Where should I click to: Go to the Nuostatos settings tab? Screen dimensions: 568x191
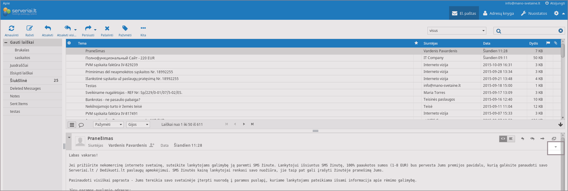[x=534, y=13]
